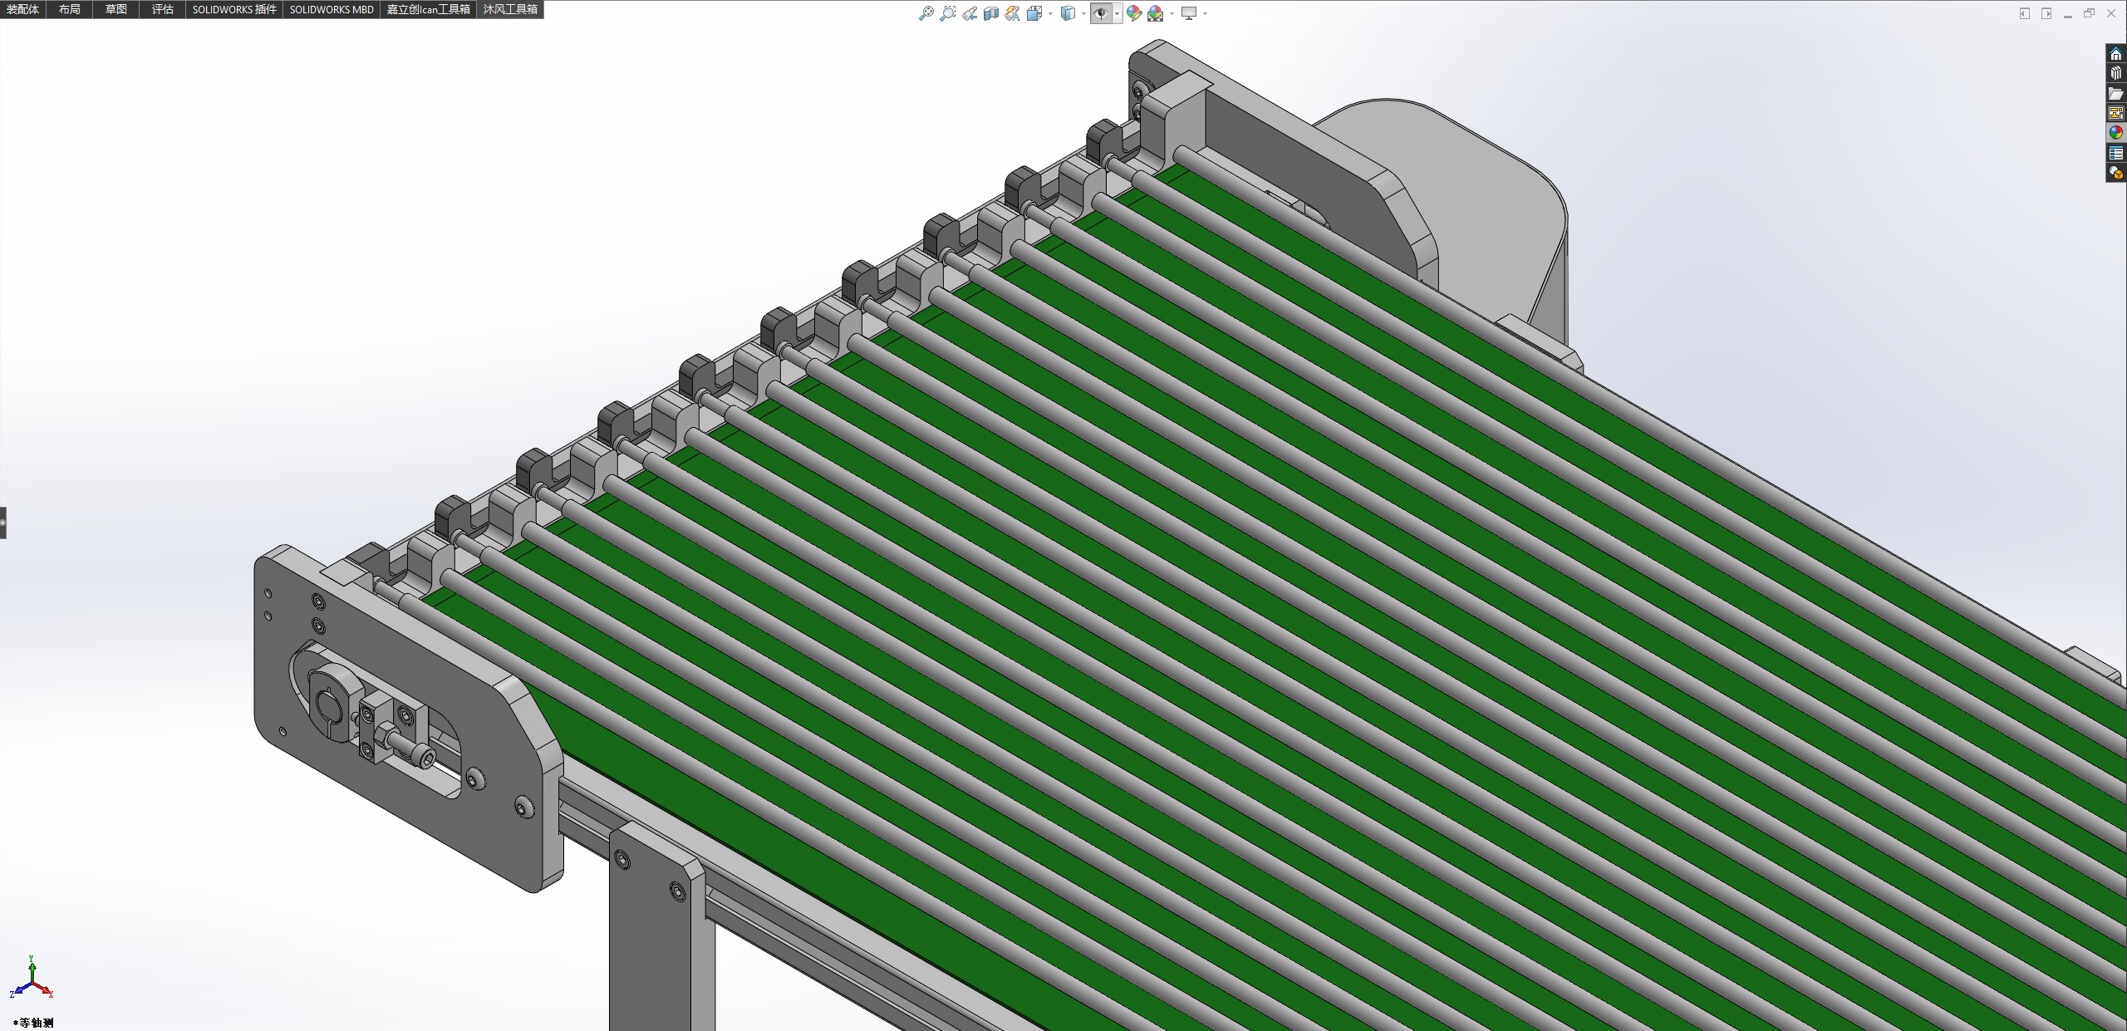Expand the Display Style dropdown arrow

tap(1083, 13)
